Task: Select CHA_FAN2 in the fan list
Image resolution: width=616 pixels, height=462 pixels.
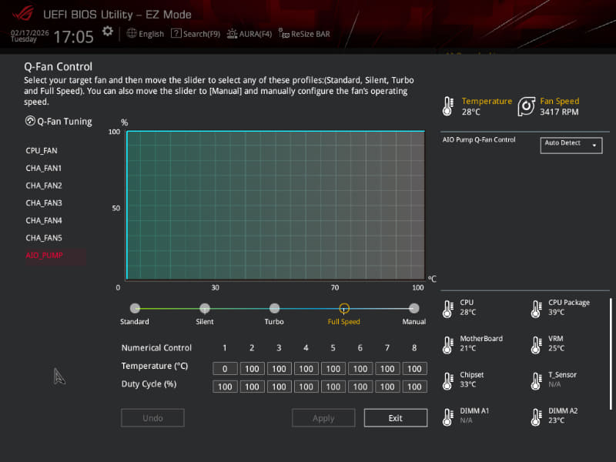Action: (x=44, y=186)
